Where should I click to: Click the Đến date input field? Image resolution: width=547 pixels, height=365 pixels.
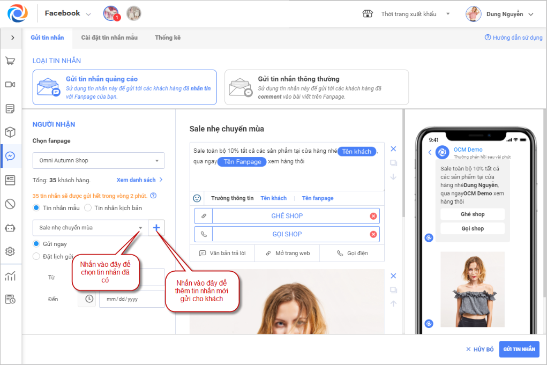tap(132, 299)
